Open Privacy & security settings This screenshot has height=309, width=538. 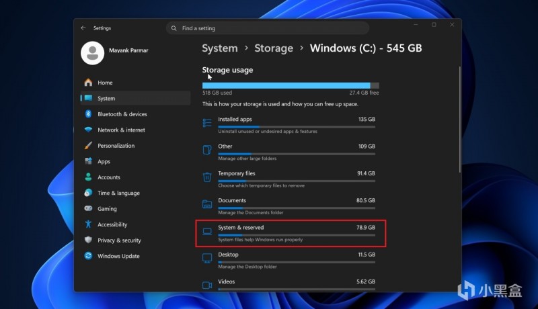(135, 240)
